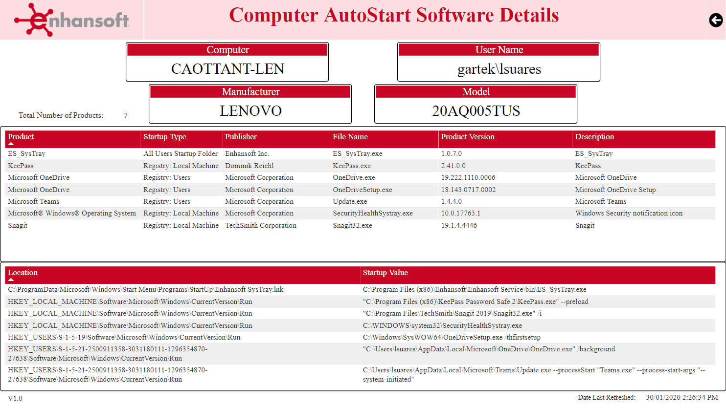Click the user name gartek\lsuares
Image resolution: width=726 pixels, height=408 pixels.
tap(499, 68)
